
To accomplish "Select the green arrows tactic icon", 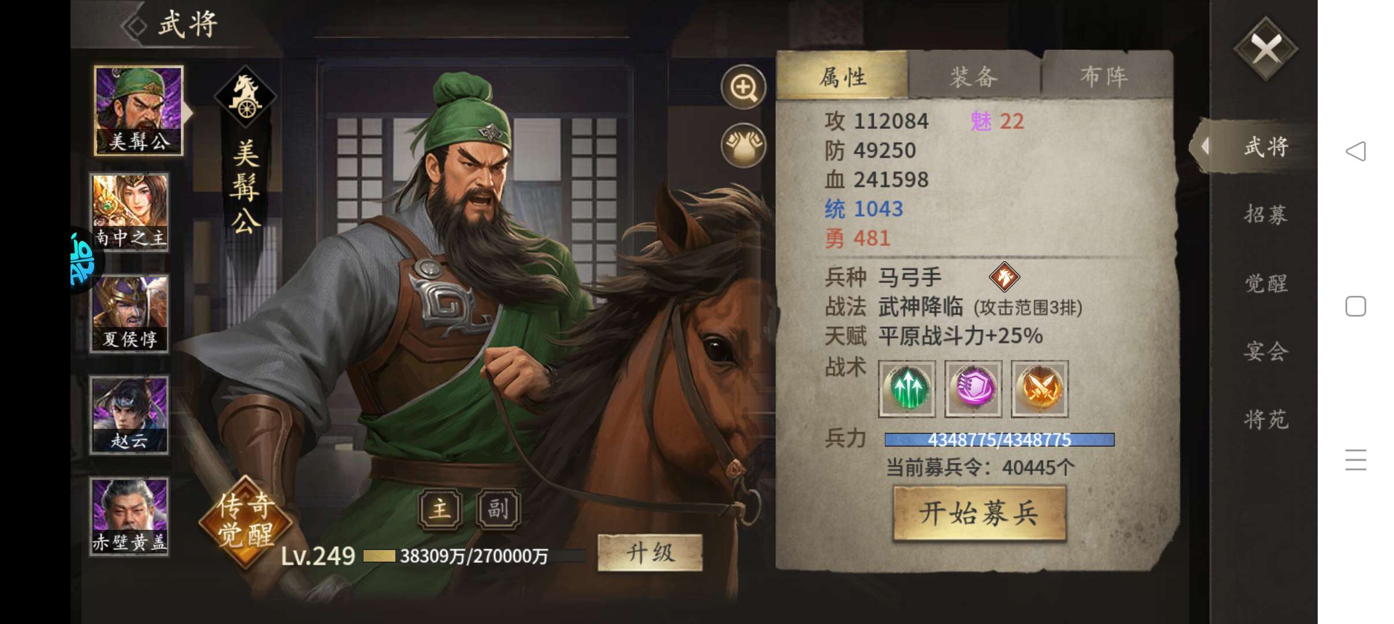I will tap(907, 389).
